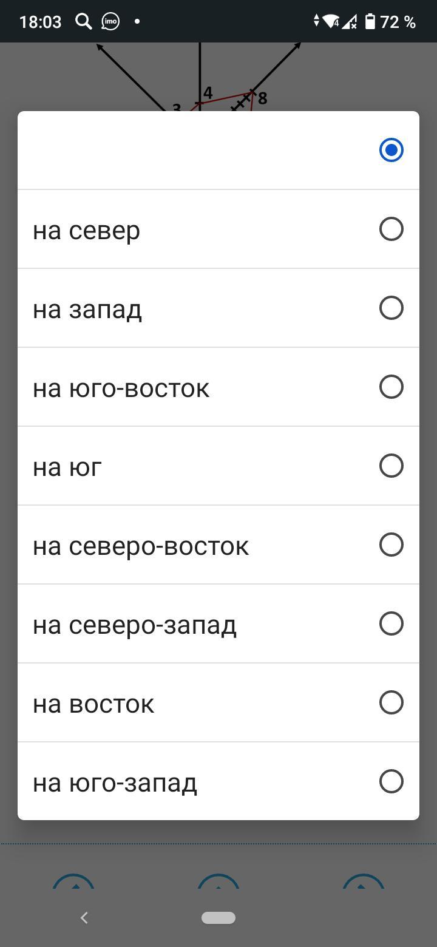Choose 'на северо-восток' radio button
The width and height of the screenshot is (437, 947).
click(391, 545)
